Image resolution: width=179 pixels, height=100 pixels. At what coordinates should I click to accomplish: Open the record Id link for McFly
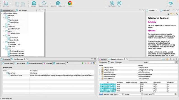pyautogui.click(x=108, y=84)
